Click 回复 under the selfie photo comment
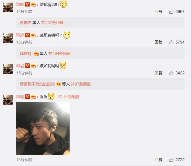Screen dimensions: 192x166 (158, 160)
